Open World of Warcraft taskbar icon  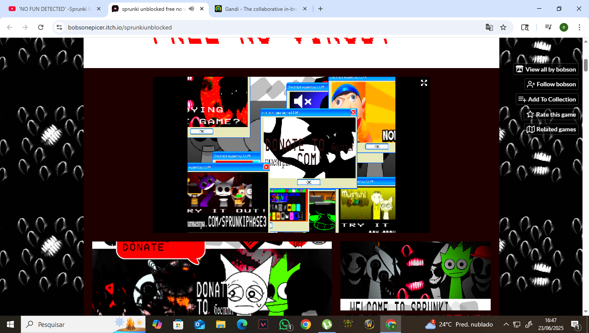[369, 324]
